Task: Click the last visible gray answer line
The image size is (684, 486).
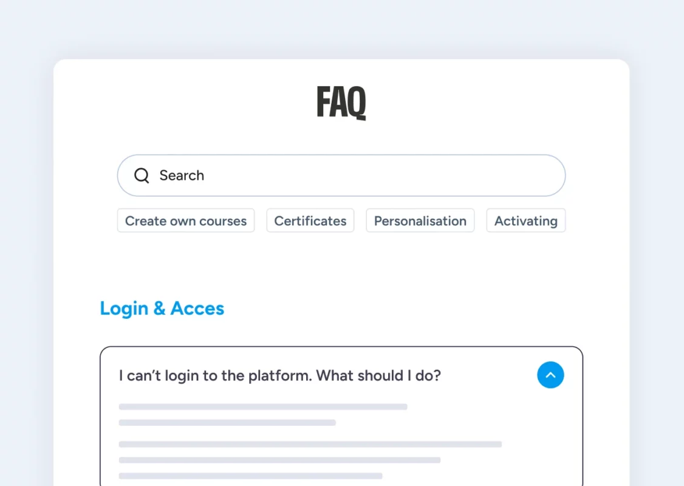Action: point(250,476)
